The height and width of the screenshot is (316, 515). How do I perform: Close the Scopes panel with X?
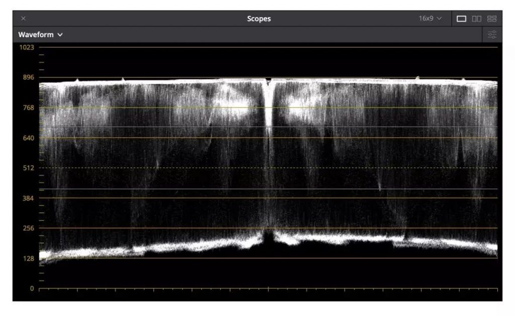point(23,19)
